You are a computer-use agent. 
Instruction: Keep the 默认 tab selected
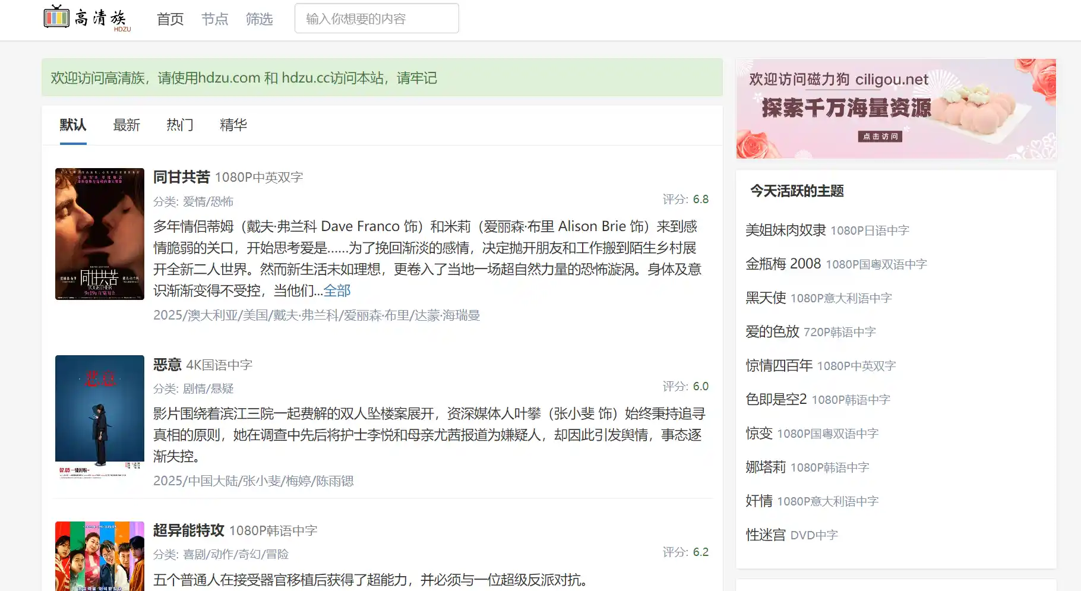point(72,125)
